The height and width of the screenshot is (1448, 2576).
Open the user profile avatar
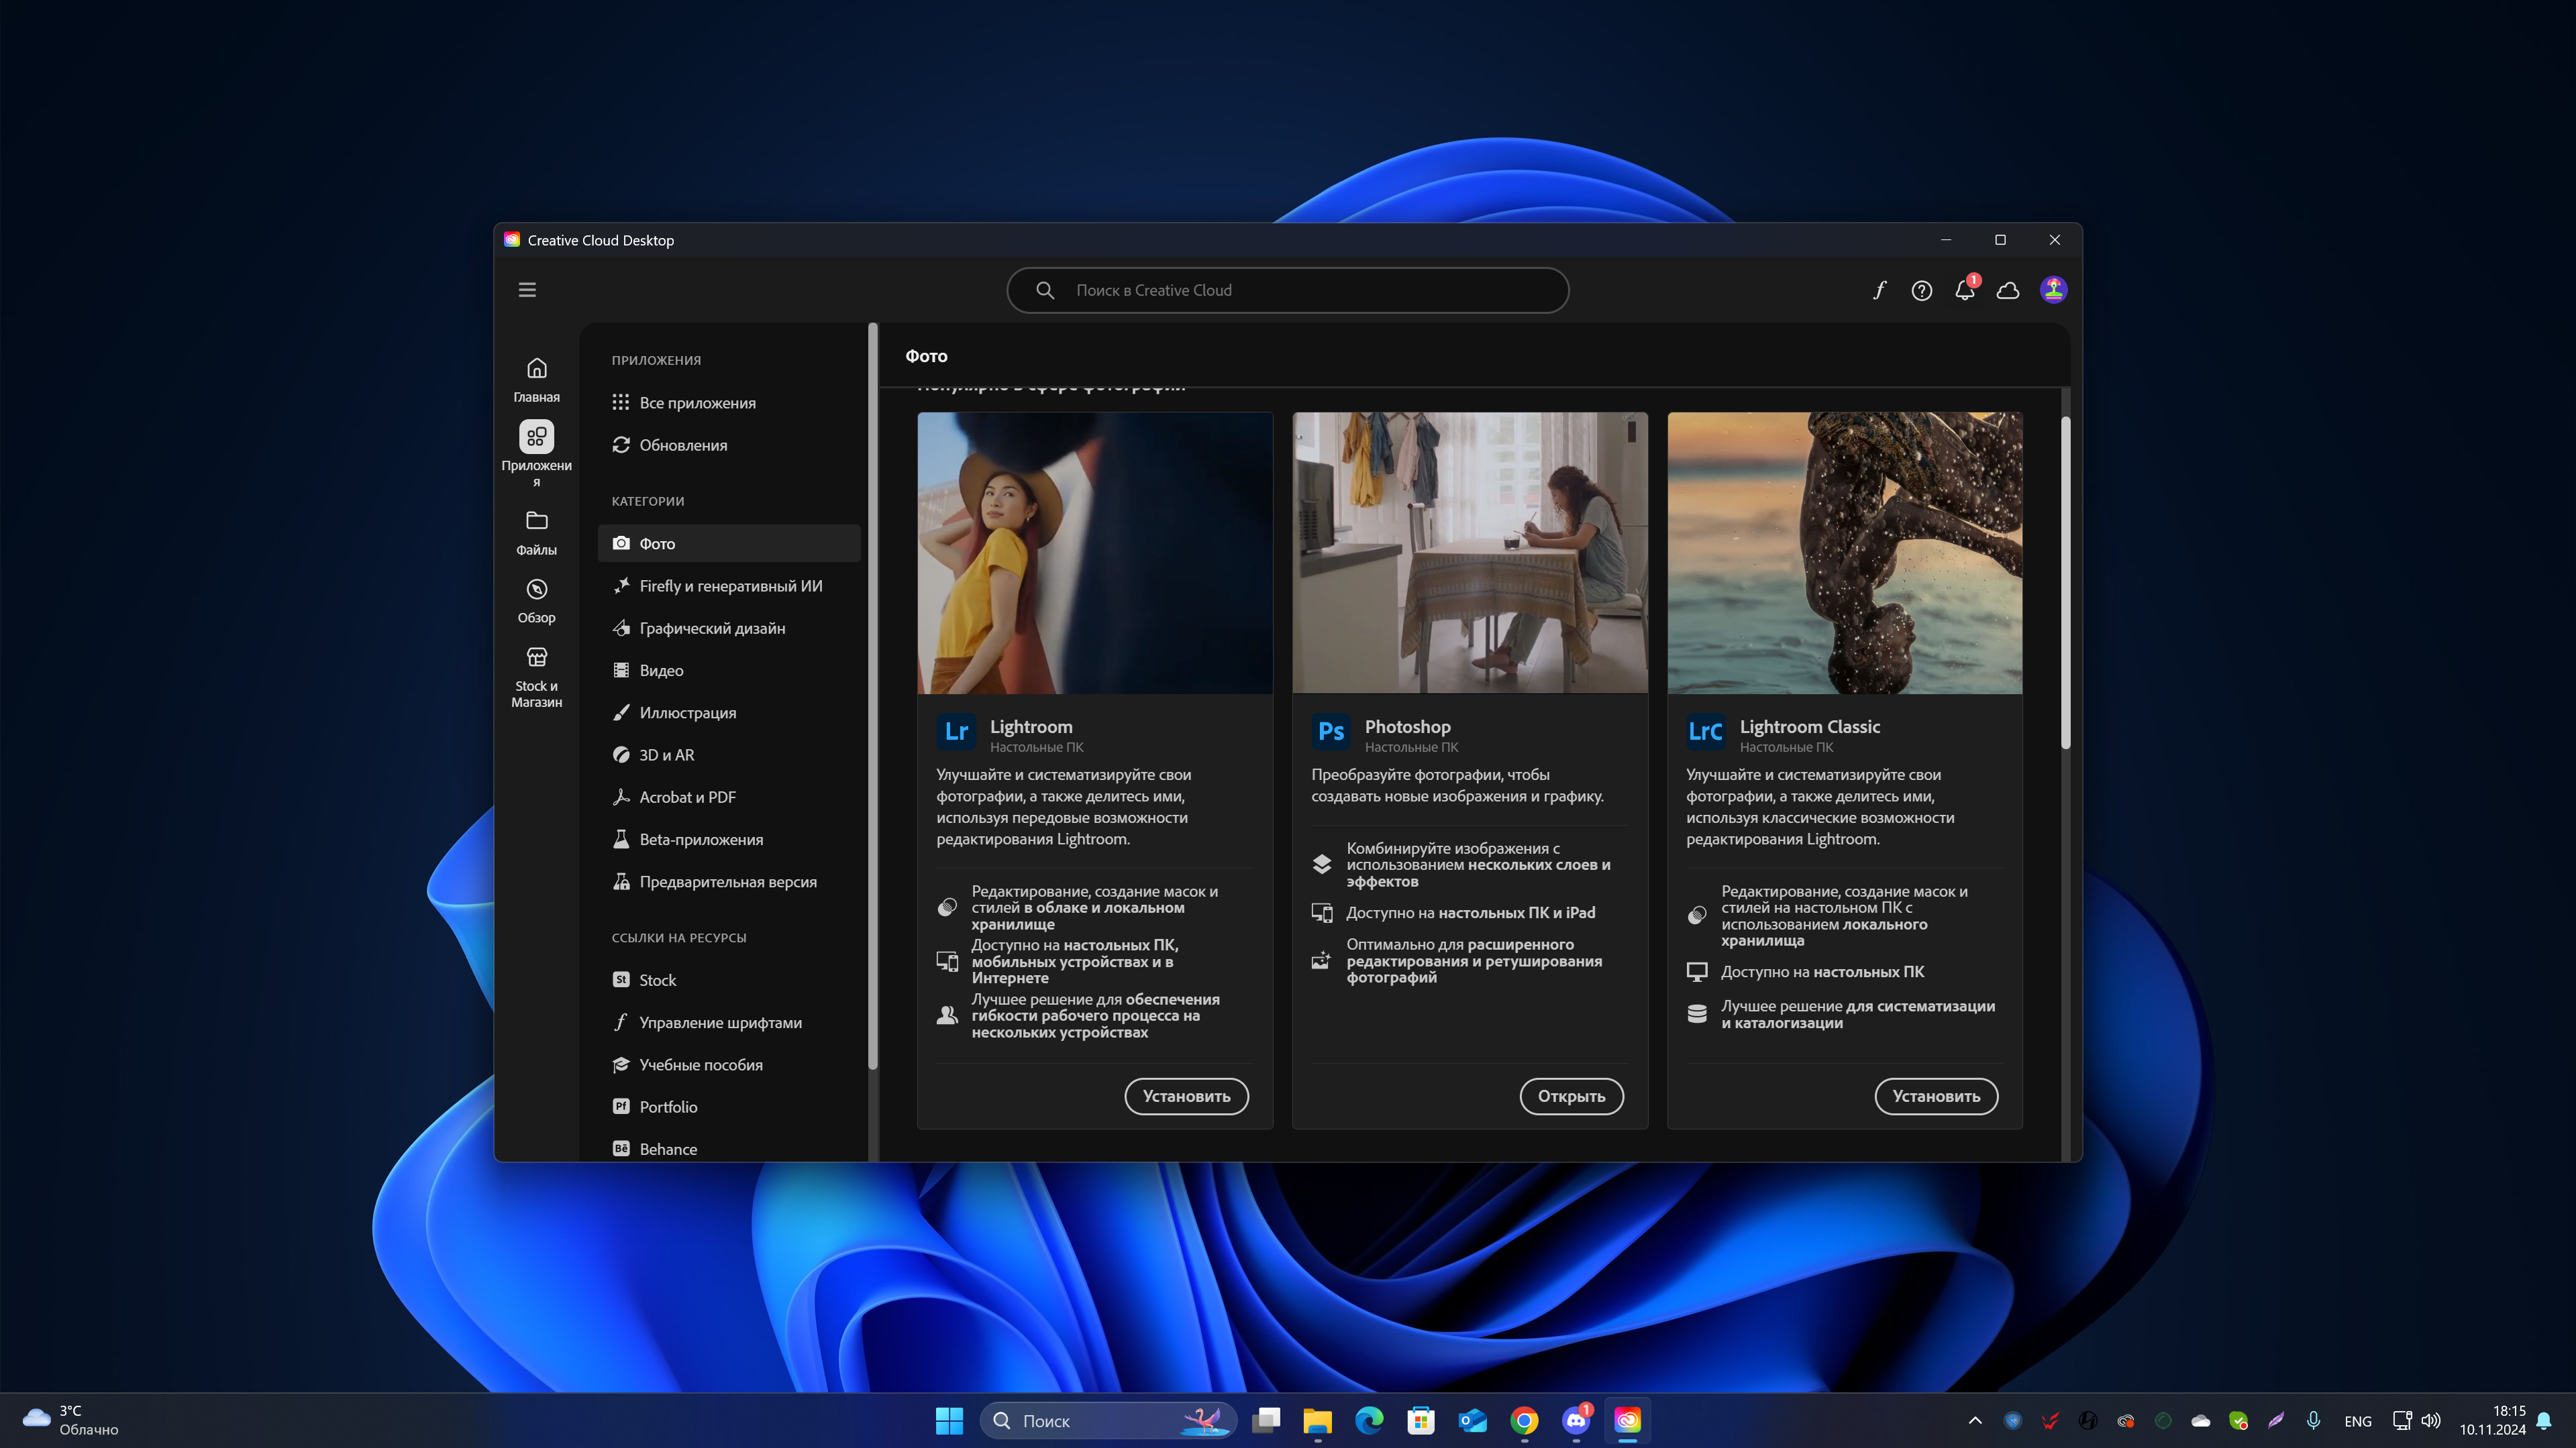pyautogui.click(x=2053, y=290)
